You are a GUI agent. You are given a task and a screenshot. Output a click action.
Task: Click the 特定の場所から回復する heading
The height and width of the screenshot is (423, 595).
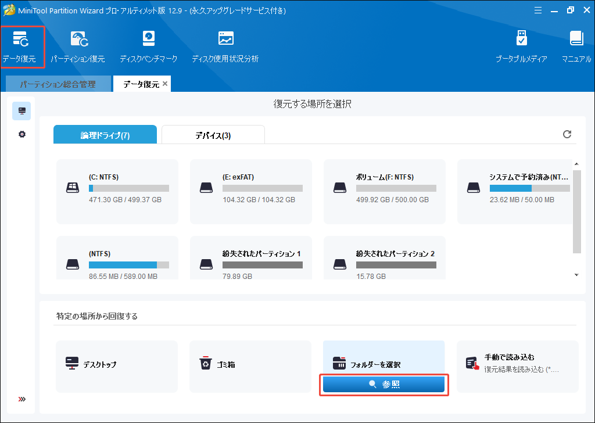point(97,316)
